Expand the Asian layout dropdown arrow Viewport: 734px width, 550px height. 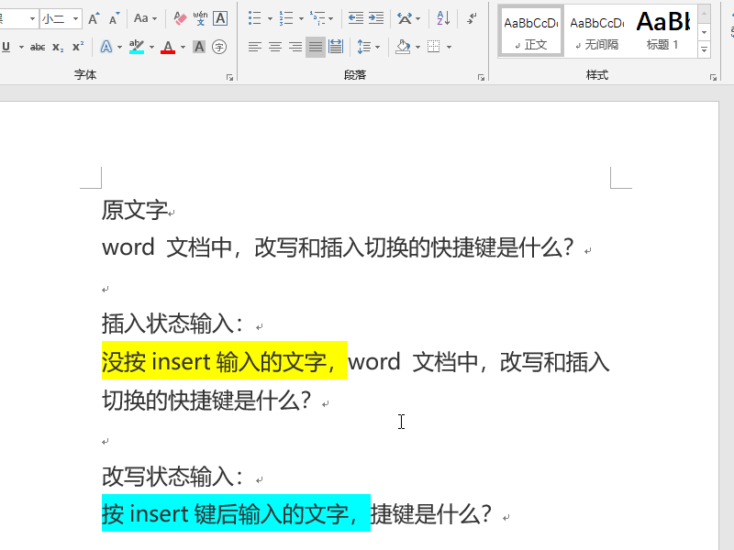tap(418, 18)
